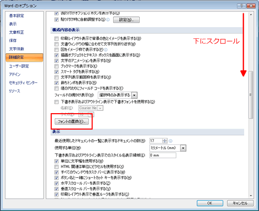The width and height of the screenshot is (259, 211).
Task: Open 保存 settings category
Action: pos(13,40)
